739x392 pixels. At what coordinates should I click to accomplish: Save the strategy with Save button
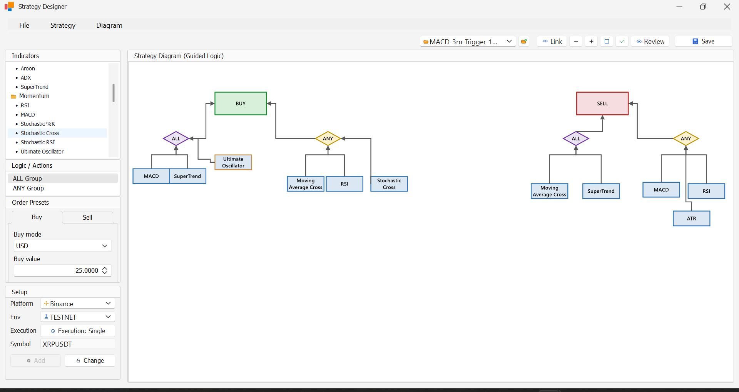(x=703, y=42)
